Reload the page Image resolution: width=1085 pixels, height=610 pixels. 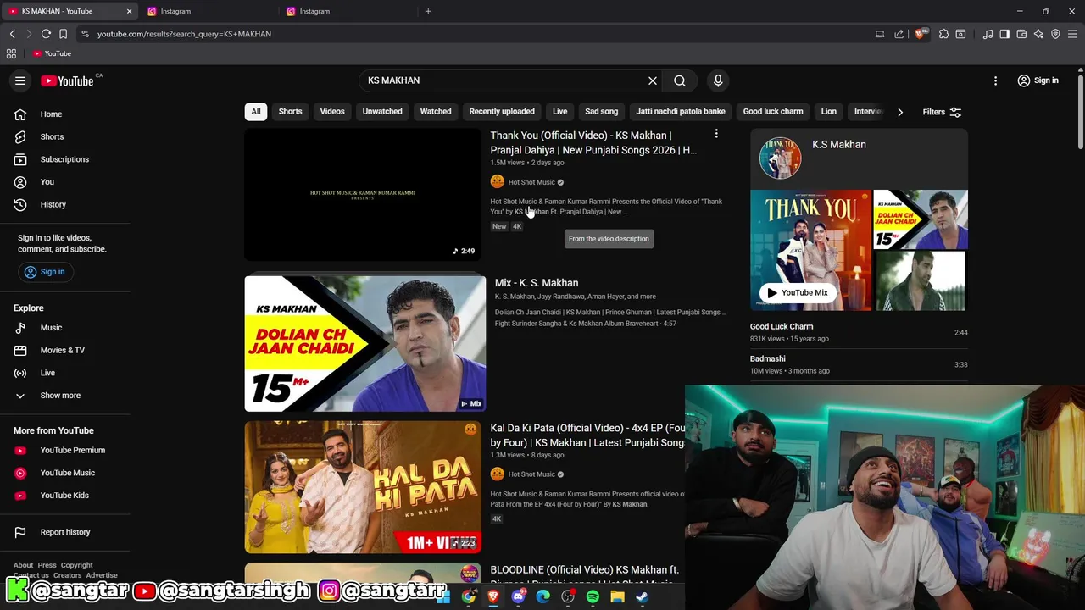tap(46, 34)
